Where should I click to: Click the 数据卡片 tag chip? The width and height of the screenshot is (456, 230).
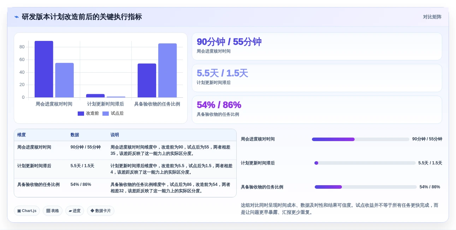pyautogui.click(x=101, y=211)
